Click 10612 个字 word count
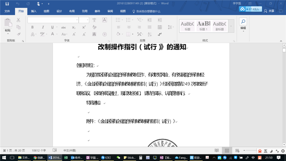286x161 pixels. pyautogui.click(x=39, y=151)
